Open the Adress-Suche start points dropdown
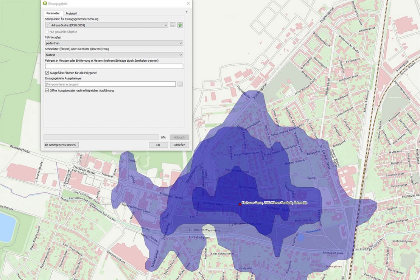Viewport: 420px width, 280px height. [107, 25]
